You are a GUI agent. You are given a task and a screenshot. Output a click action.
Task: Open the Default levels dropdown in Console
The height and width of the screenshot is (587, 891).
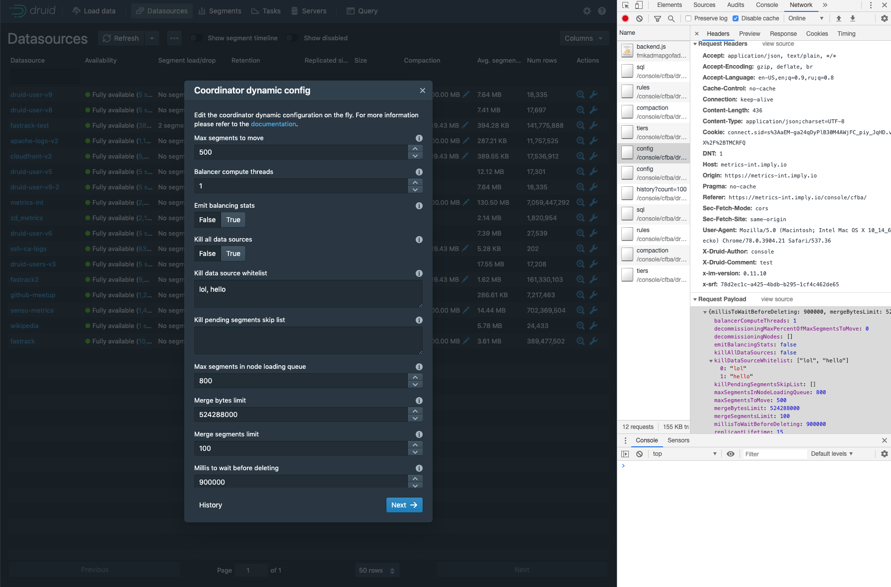832,454
